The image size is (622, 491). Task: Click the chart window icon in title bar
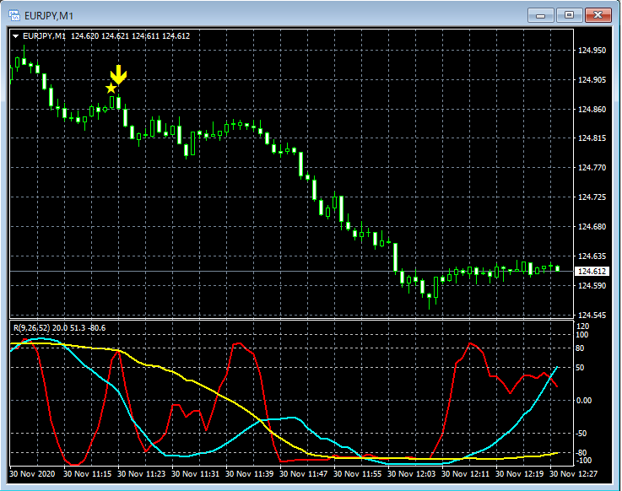point(15,14)
